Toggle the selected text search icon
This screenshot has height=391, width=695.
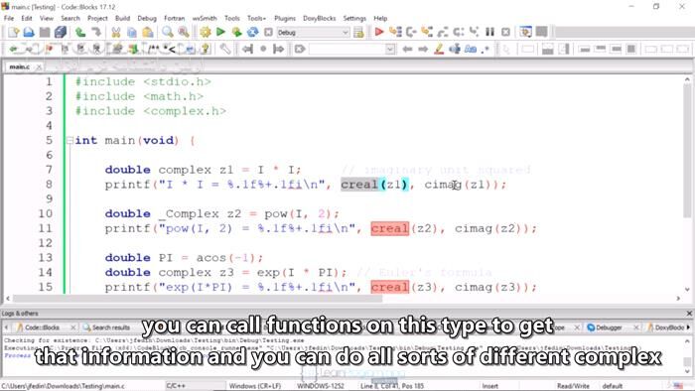point(455,49)
